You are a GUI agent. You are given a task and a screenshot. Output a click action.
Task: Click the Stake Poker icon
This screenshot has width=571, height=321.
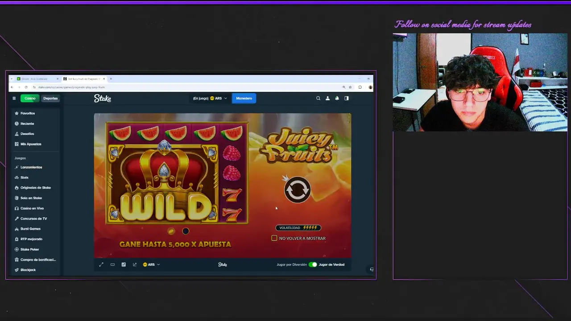[17, 249]
